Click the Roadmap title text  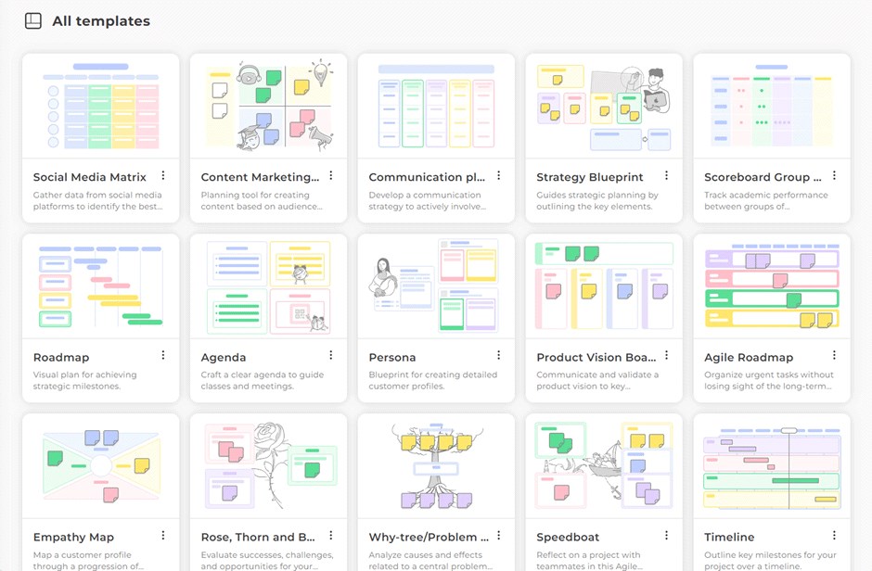click(61, 357)
